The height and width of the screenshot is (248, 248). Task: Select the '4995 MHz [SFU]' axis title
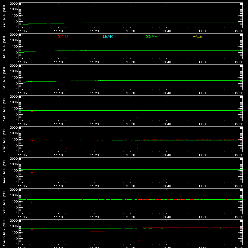tap(4, 170)
